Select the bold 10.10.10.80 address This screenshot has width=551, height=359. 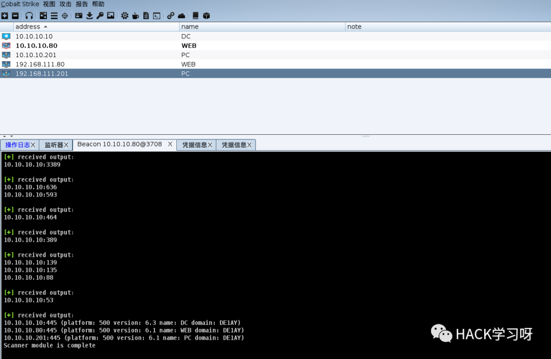(x=37, y=45)
